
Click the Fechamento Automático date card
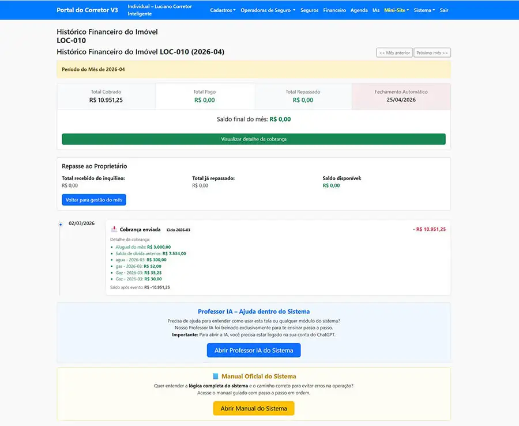click(x=401, y=96)
